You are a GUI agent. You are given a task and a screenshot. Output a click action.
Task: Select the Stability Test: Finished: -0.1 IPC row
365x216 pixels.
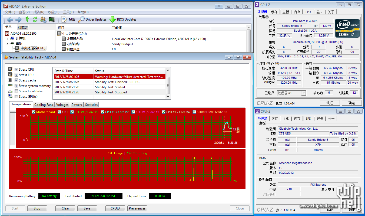pyautogui.click(x=109, y=82)
